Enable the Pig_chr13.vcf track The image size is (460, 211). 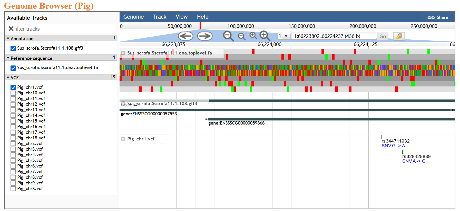13,110
